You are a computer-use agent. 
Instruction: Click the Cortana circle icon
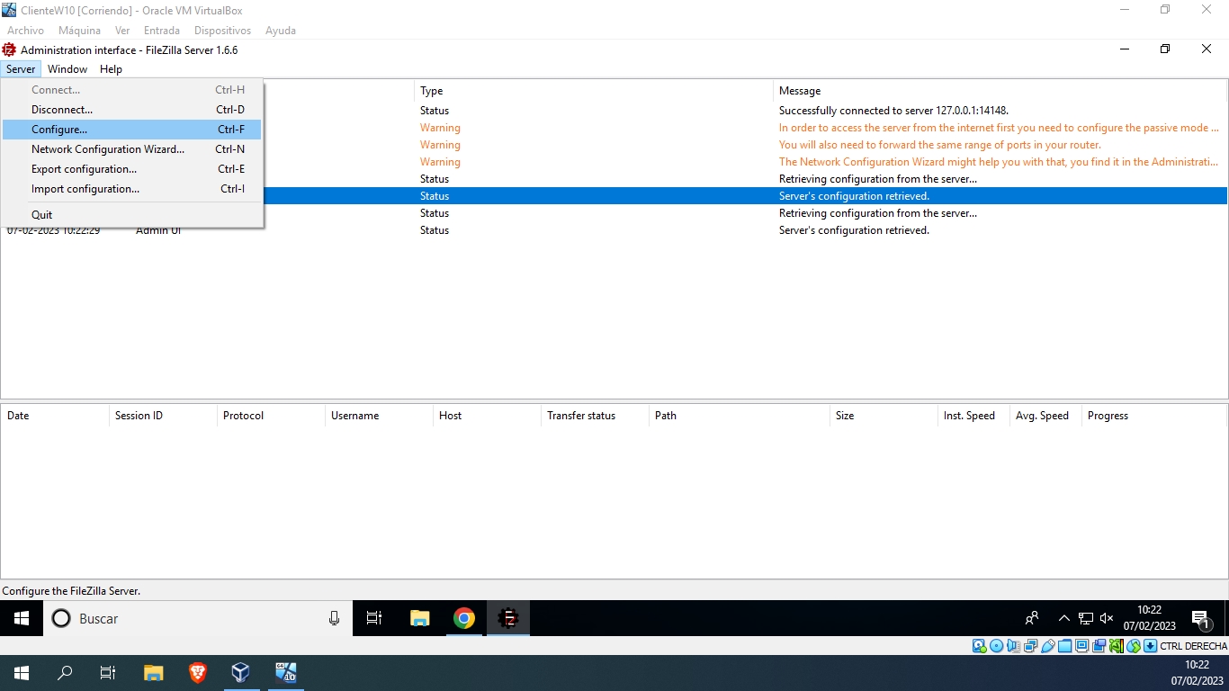(61, 618)
